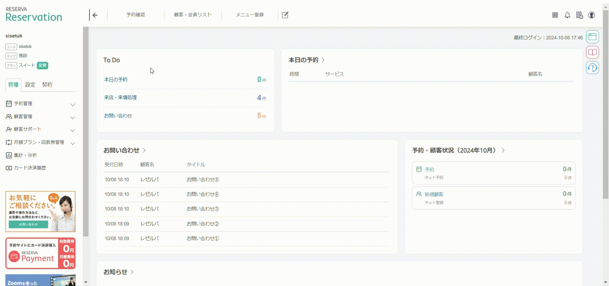The image size is (609, 286).
Task: Open the help support headset icon
Action: [592, 68]
